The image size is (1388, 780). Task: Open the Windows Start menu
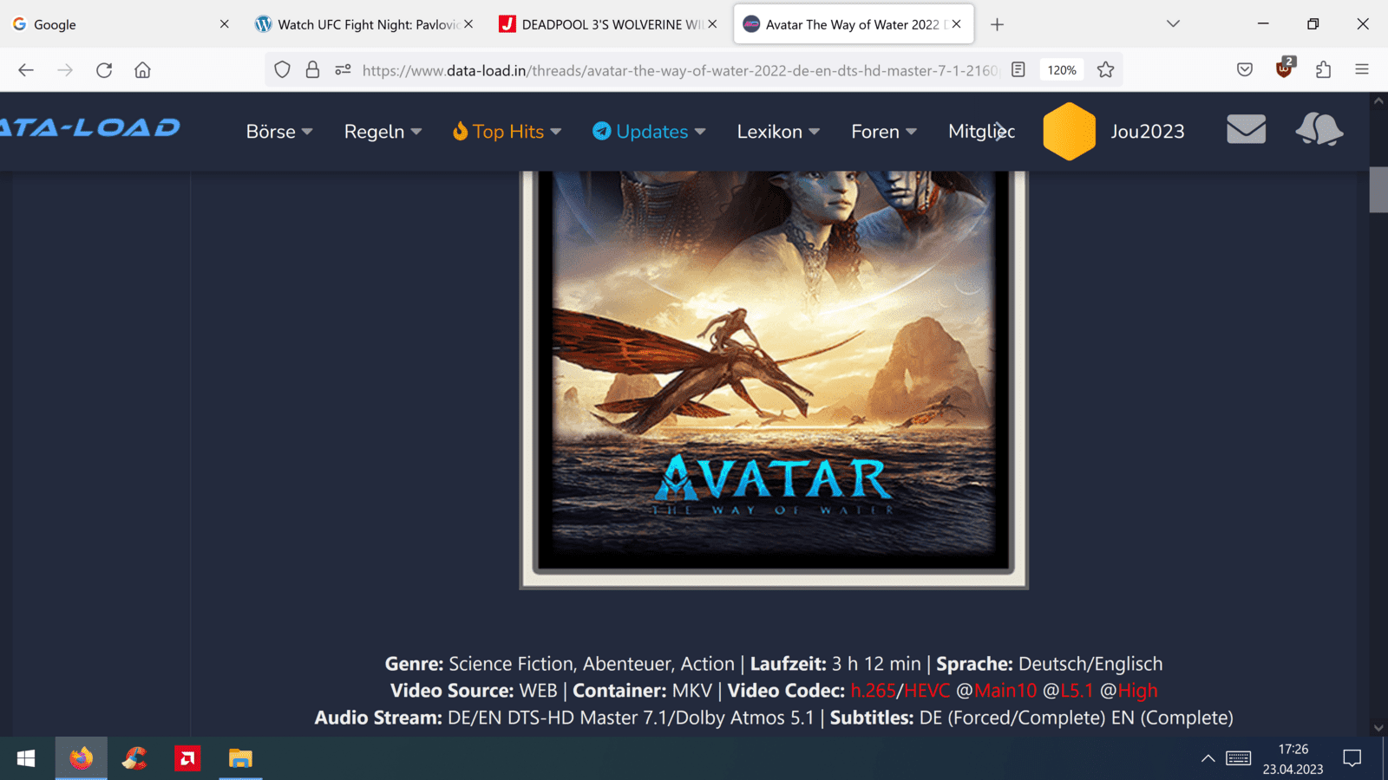[26, 758]
